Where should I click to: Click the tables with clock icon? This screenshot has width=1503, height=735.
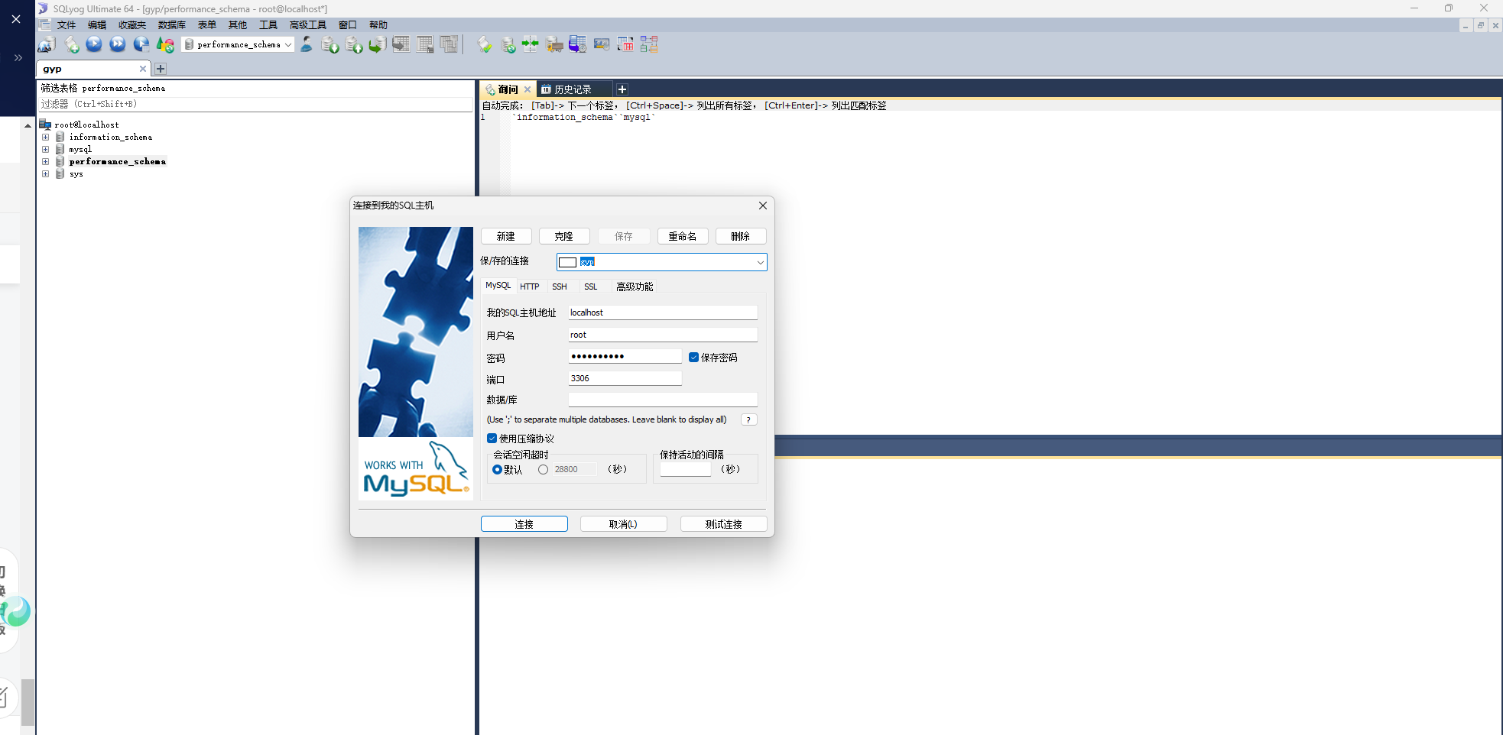577,44
